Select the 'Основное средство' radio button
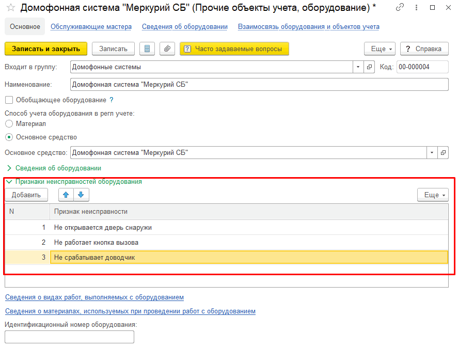Image resolution: width=458 pixels, height=348 pixels. pyautogui.click(x=9, y=137)
